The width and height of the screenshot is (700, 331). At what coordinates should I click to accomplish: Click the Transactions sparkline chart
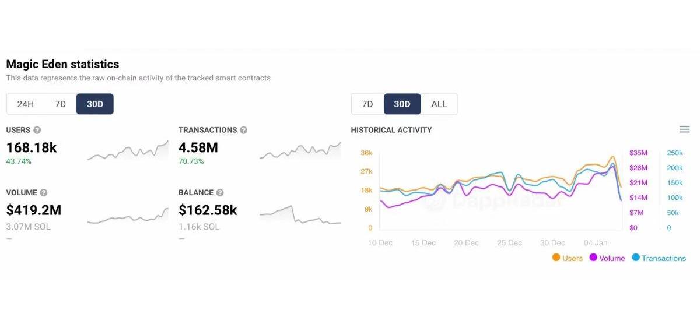(300, 151)
